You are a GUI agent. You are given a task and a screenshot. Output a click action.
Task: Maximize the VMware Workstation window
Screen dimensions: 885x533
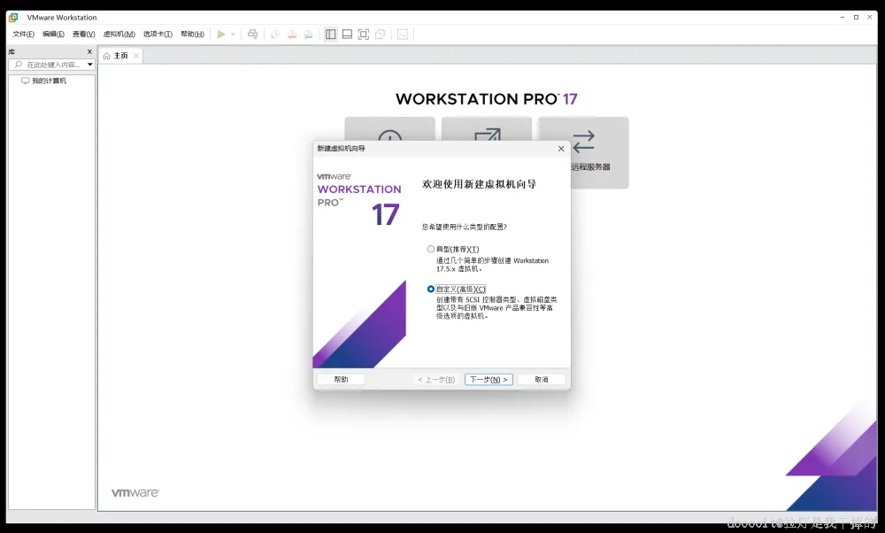[856, 18]
